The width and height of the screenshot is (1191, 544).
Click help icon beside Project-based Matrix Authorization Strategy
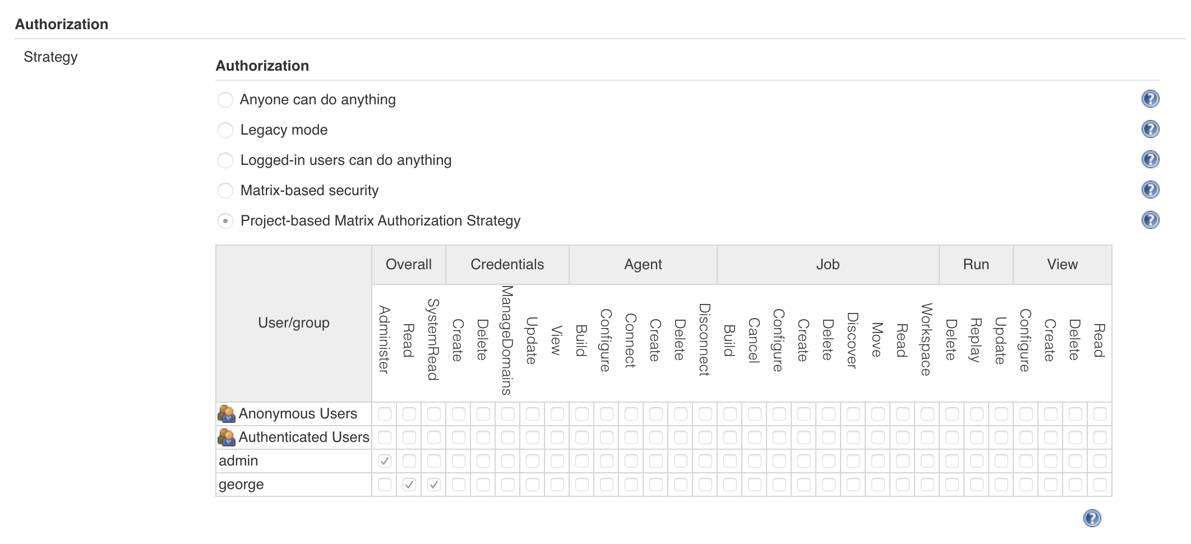pos(1150,220)
